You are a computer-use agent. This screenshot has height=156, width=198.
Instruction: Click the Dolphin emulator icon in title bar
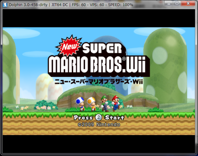coord(5,5)
